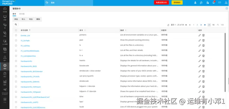Delete the FS_ListFiles command with the trash icon
The width and height of the screenshot is (229, 109).
204,45
